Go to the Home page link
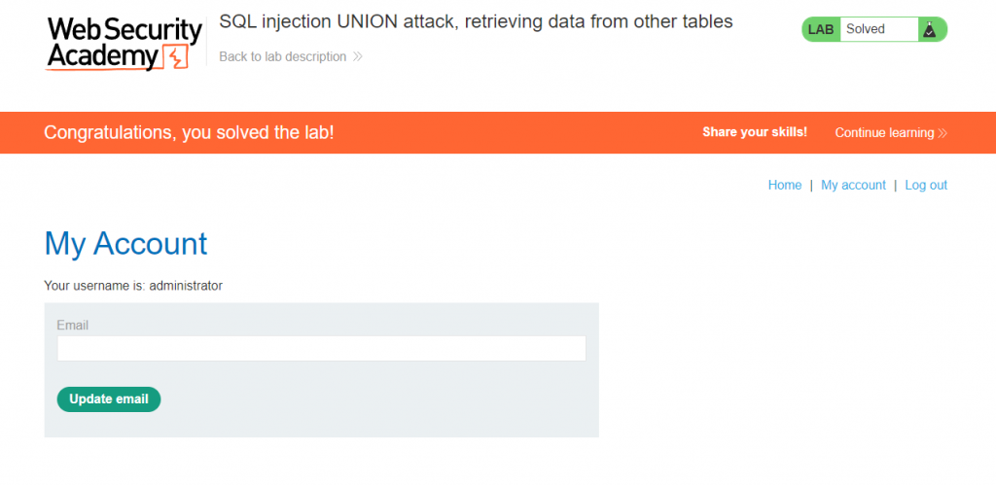996x485 pixels. [784, 185]
